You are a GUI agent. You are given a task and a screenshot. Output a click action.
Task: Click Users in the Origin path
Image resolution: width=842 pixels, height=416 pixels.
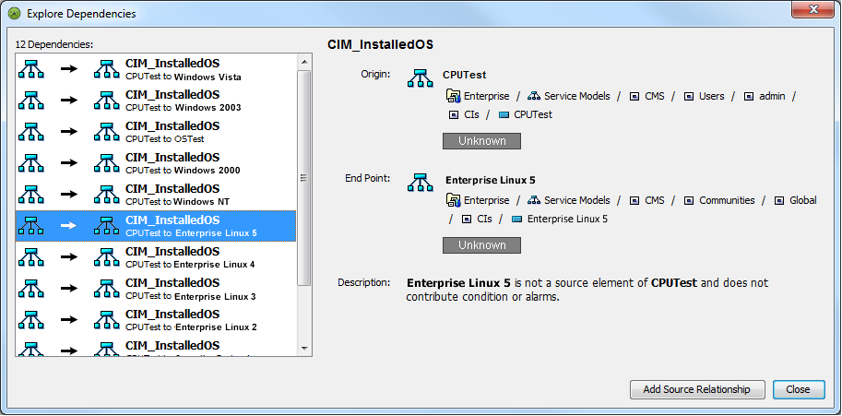click(712, 96)
